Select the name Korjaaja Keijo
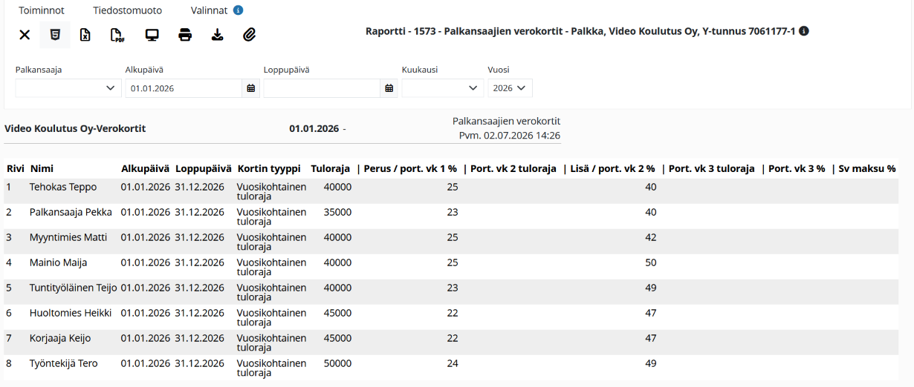Viewport: 914px width, 387px height. click(60, 338)
